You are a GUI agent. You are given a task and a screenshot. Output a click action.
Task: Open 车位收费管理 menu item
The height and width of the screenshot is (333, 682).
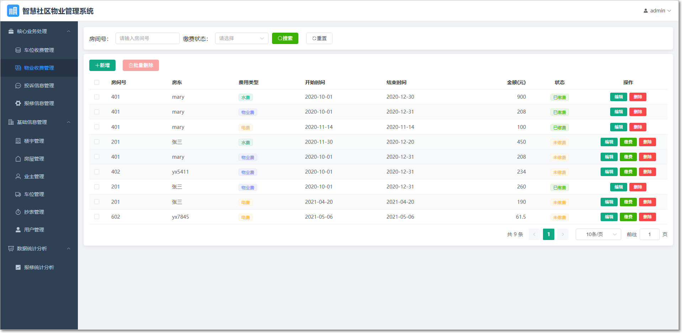click(39, 50)
